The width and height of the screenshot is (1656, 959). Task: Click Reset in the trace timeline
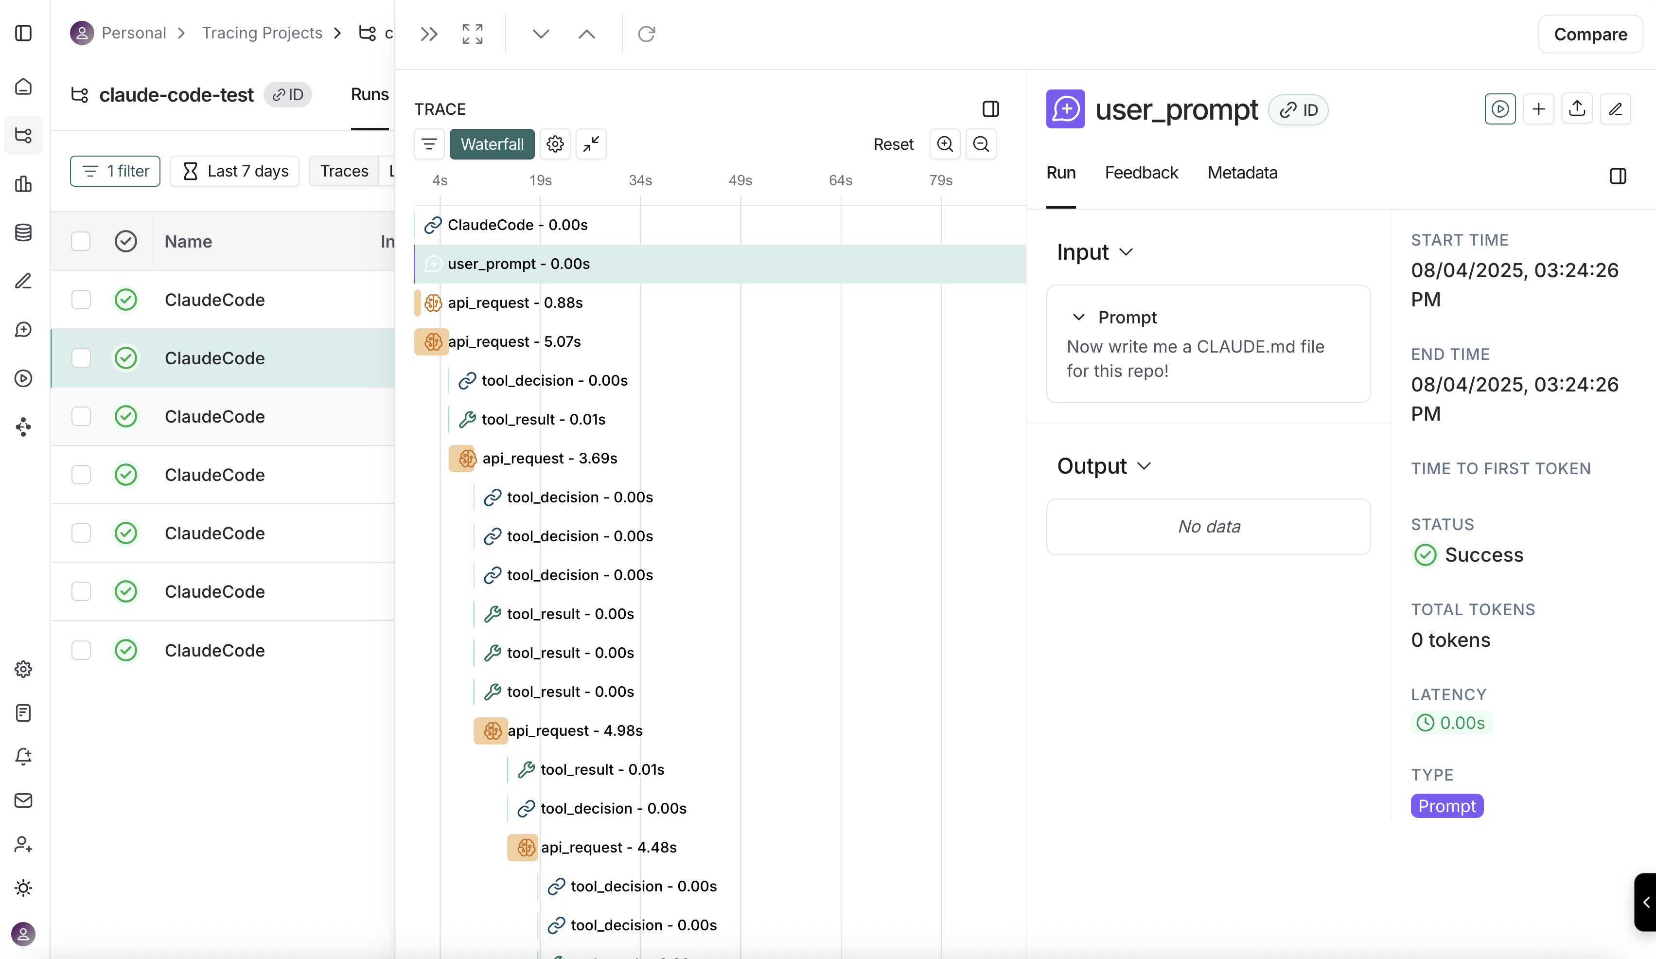pos(893,144)
